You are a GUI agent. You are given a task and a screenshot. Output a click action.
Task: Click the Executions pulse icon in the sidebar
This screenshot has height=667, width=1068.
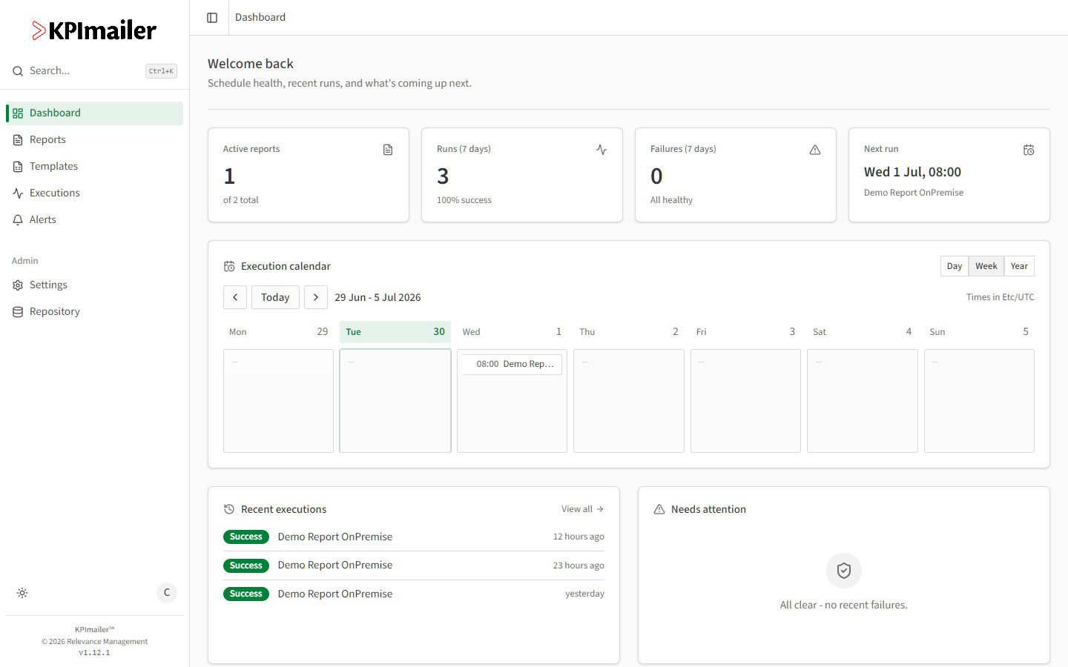click(x=18, y=193)
